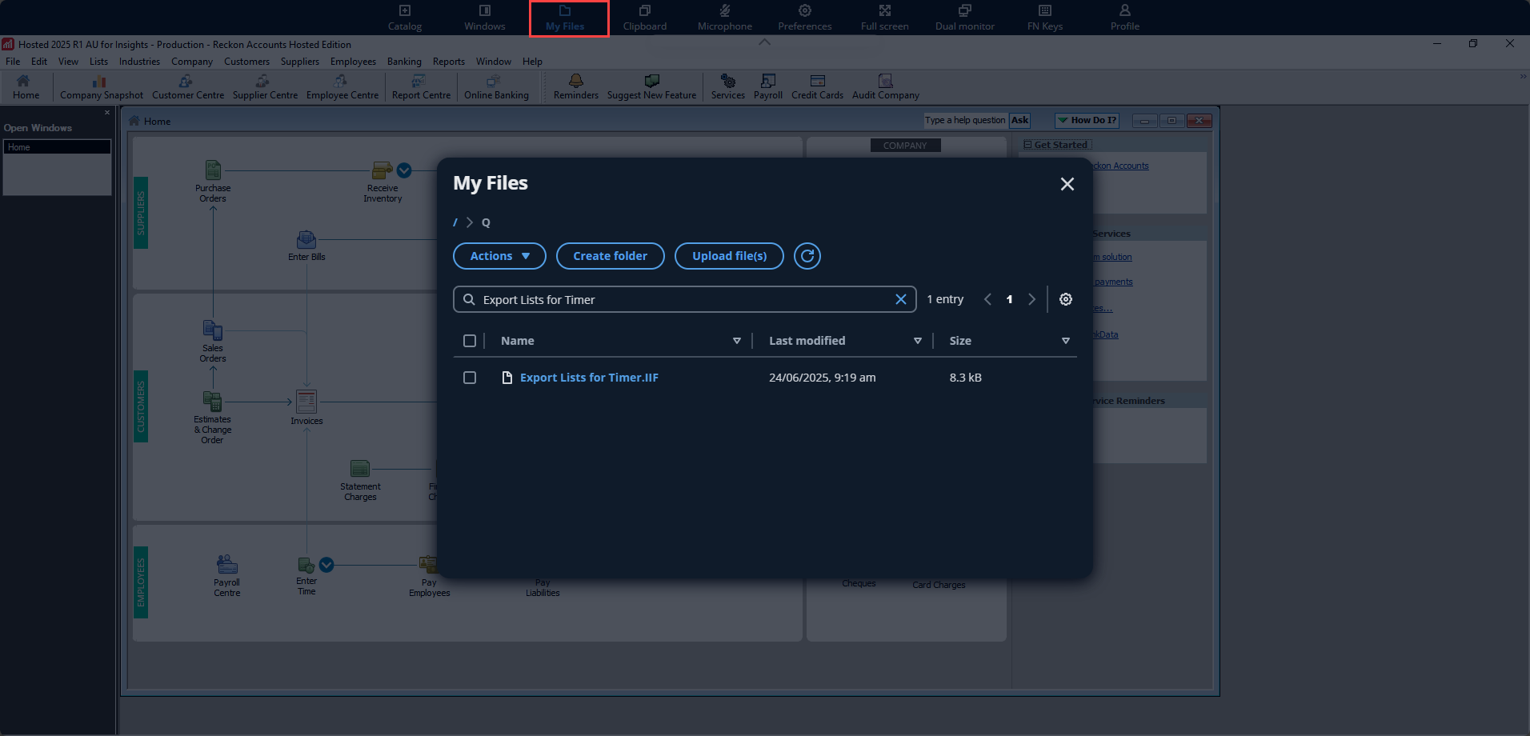Open Statement Charges on Home page
The image size is (1530, 736).
click(x=360, y=481)
